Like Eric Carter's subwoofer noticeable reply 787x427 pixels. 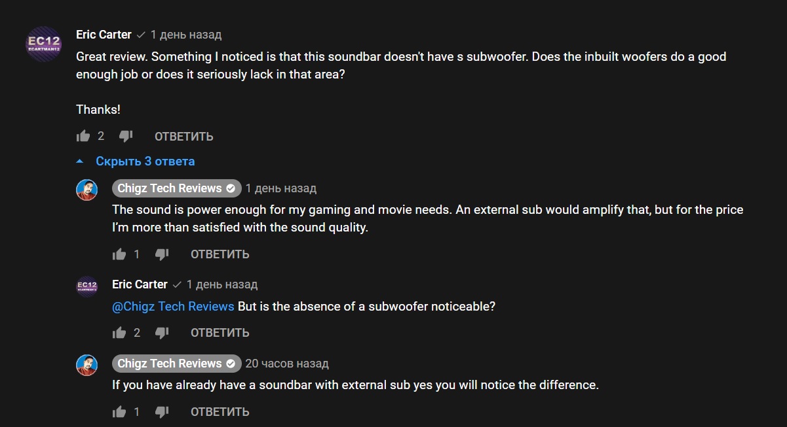tap(119, 333)
